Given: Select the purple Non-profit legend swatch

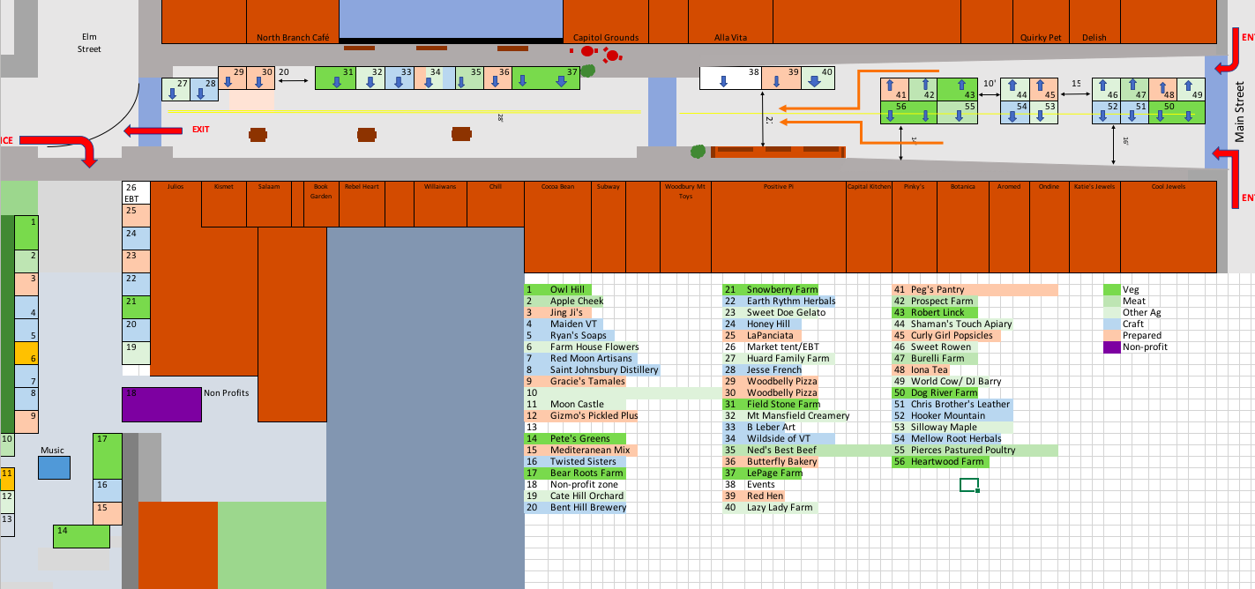Looking at the screenshot, I should (x=1111, y=347).
